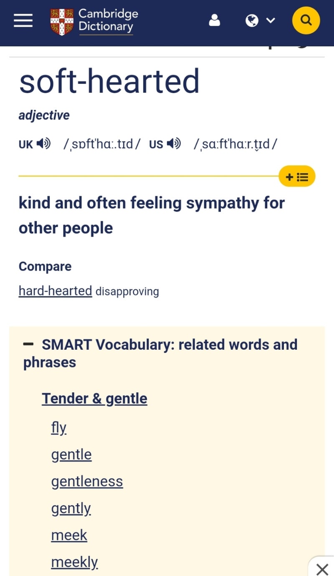Open the hard-hearted compare link
Screen dimensions: 334x576
[x=55, y=291]
